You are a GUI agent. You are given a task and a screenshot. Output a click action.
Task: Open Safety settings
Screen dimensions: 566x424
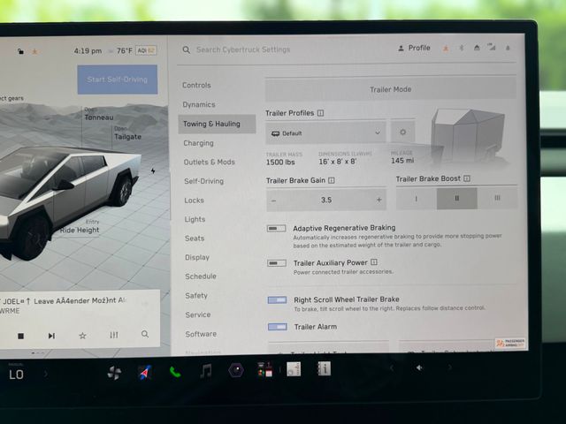click(x=196, y=296)
